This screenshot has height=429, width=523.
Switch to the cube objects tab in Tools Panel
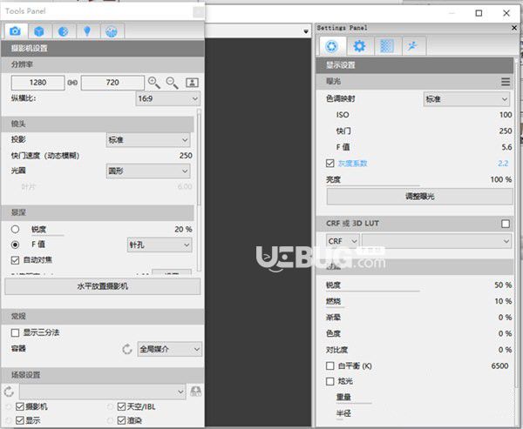[x=39, y=31]
